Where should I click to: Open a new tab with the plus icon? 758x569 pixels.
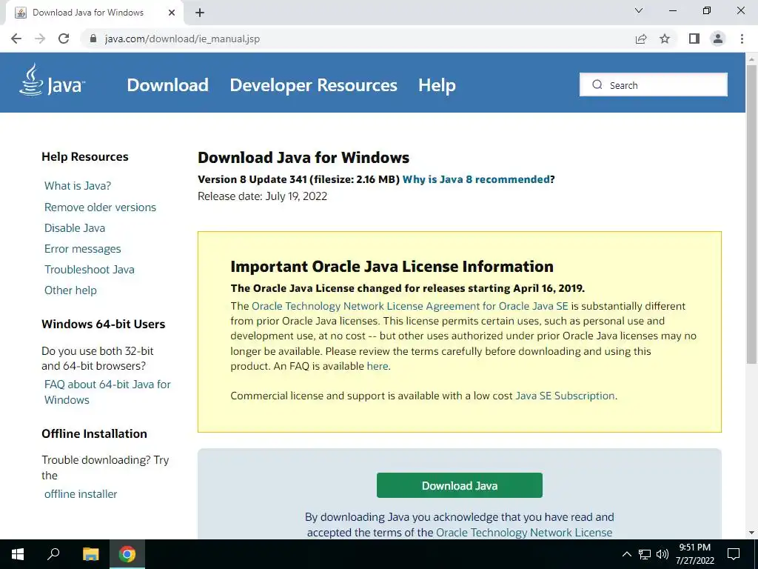(200, 13)
